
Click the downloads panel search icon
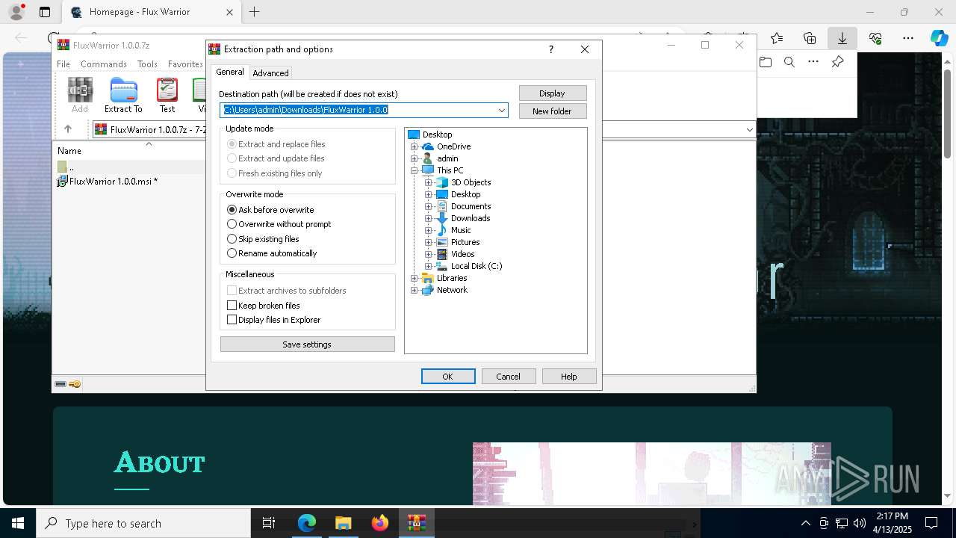point(789,62)
